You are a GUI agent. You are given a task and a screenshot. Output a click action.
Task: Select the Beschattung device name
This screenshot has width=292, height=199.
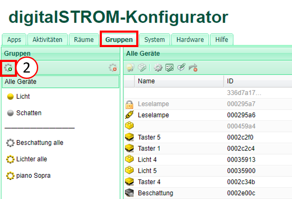pyautogui.click(x=155, y=193)
